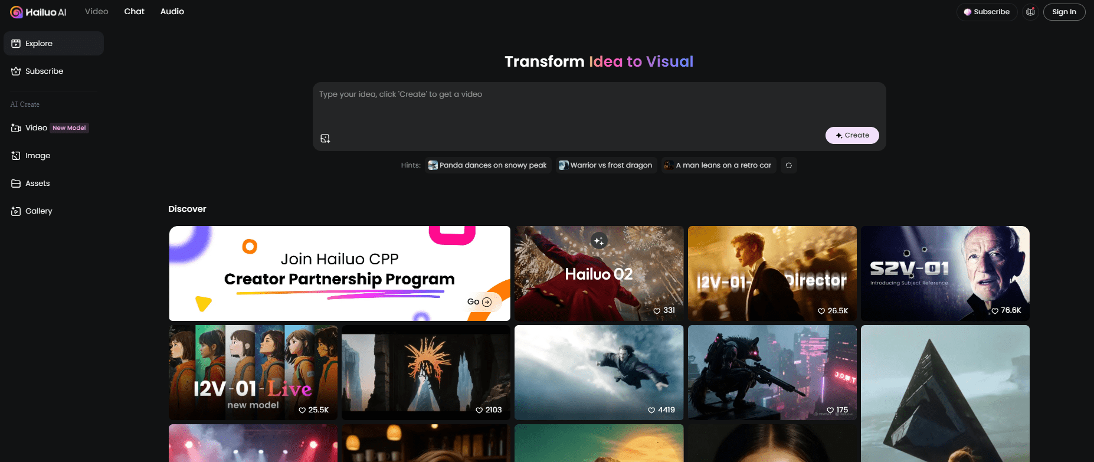Screen dimensions: 1094x462
Task: Switch to the Video top tab
Action: point(97,12)
